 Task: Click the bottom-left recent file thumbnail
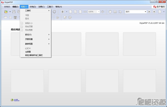[27, 81]
